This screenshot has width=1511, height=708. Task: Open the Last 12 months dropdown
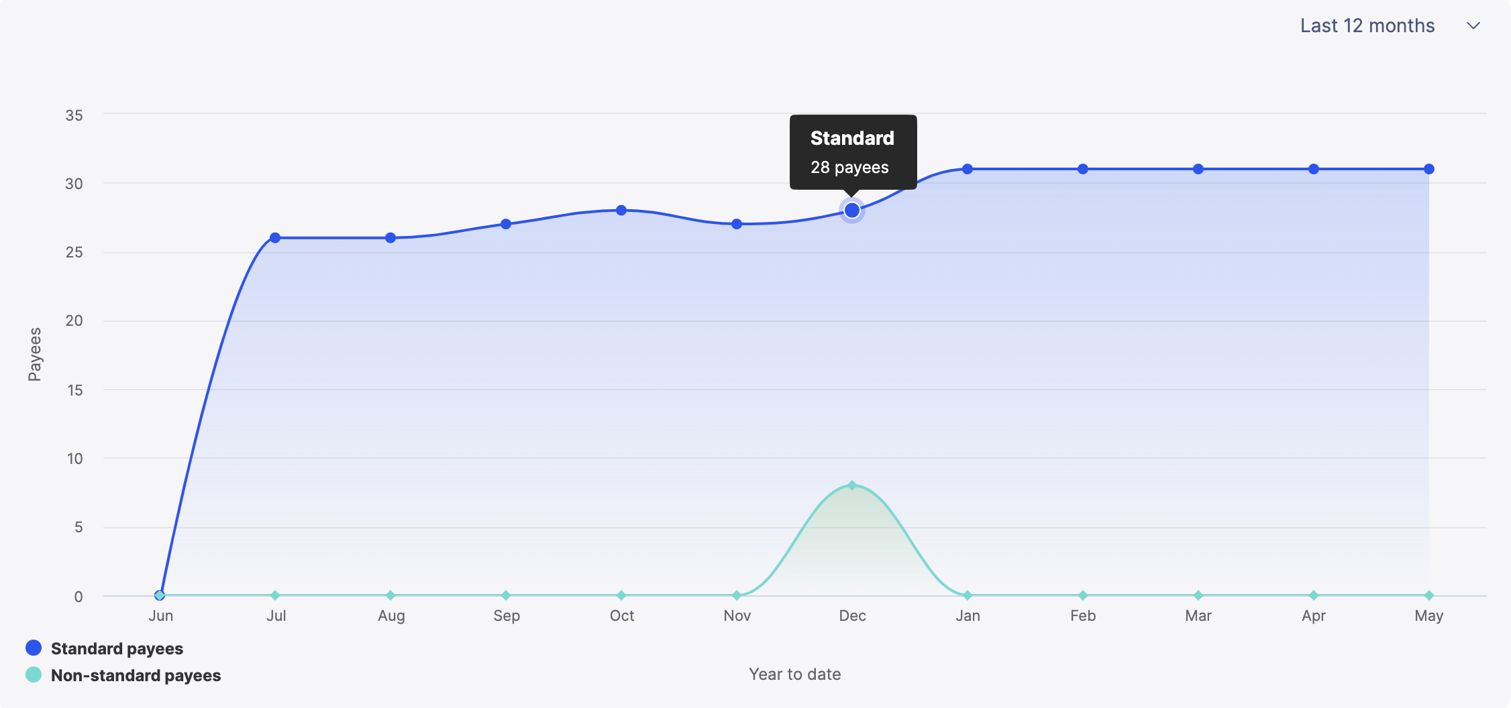point(1367,25)
